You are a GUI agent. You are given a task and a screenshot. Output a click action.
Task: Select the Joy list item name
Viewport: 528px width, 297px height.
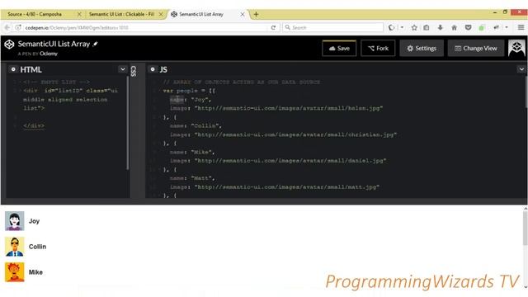point(34,221)
